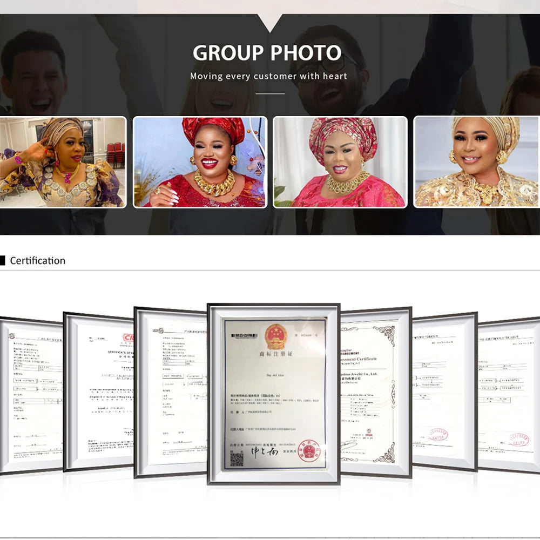View the framed certificate left of center
This screenshot has height=540, width=540.
point(170,391)
